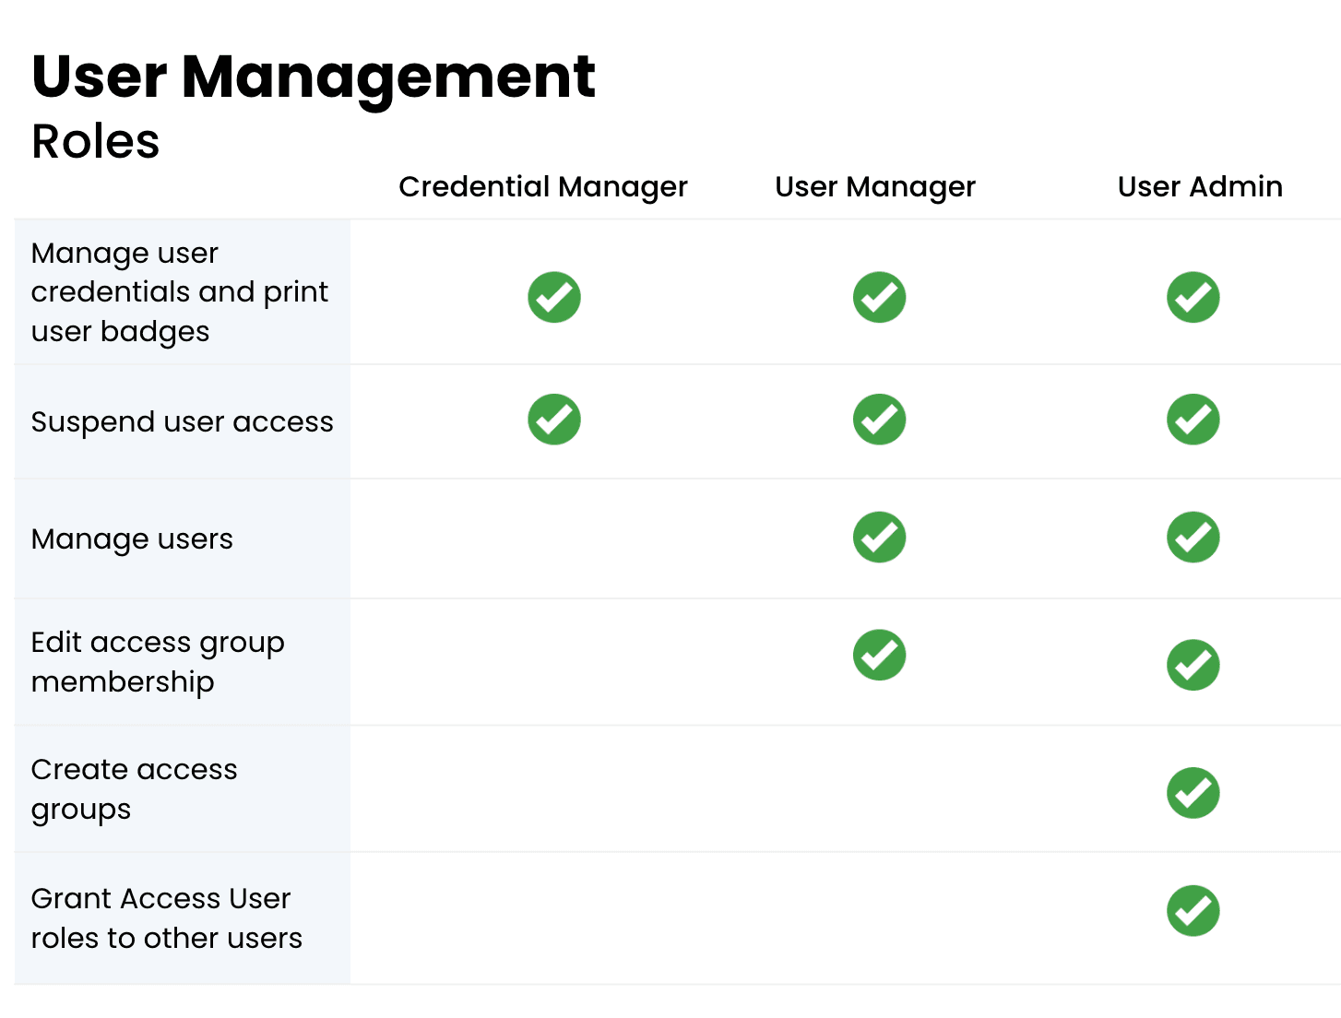1341x1018 pixels.
Task: Toggle the User Admin access group membership permission
Action: point(1193,665)
